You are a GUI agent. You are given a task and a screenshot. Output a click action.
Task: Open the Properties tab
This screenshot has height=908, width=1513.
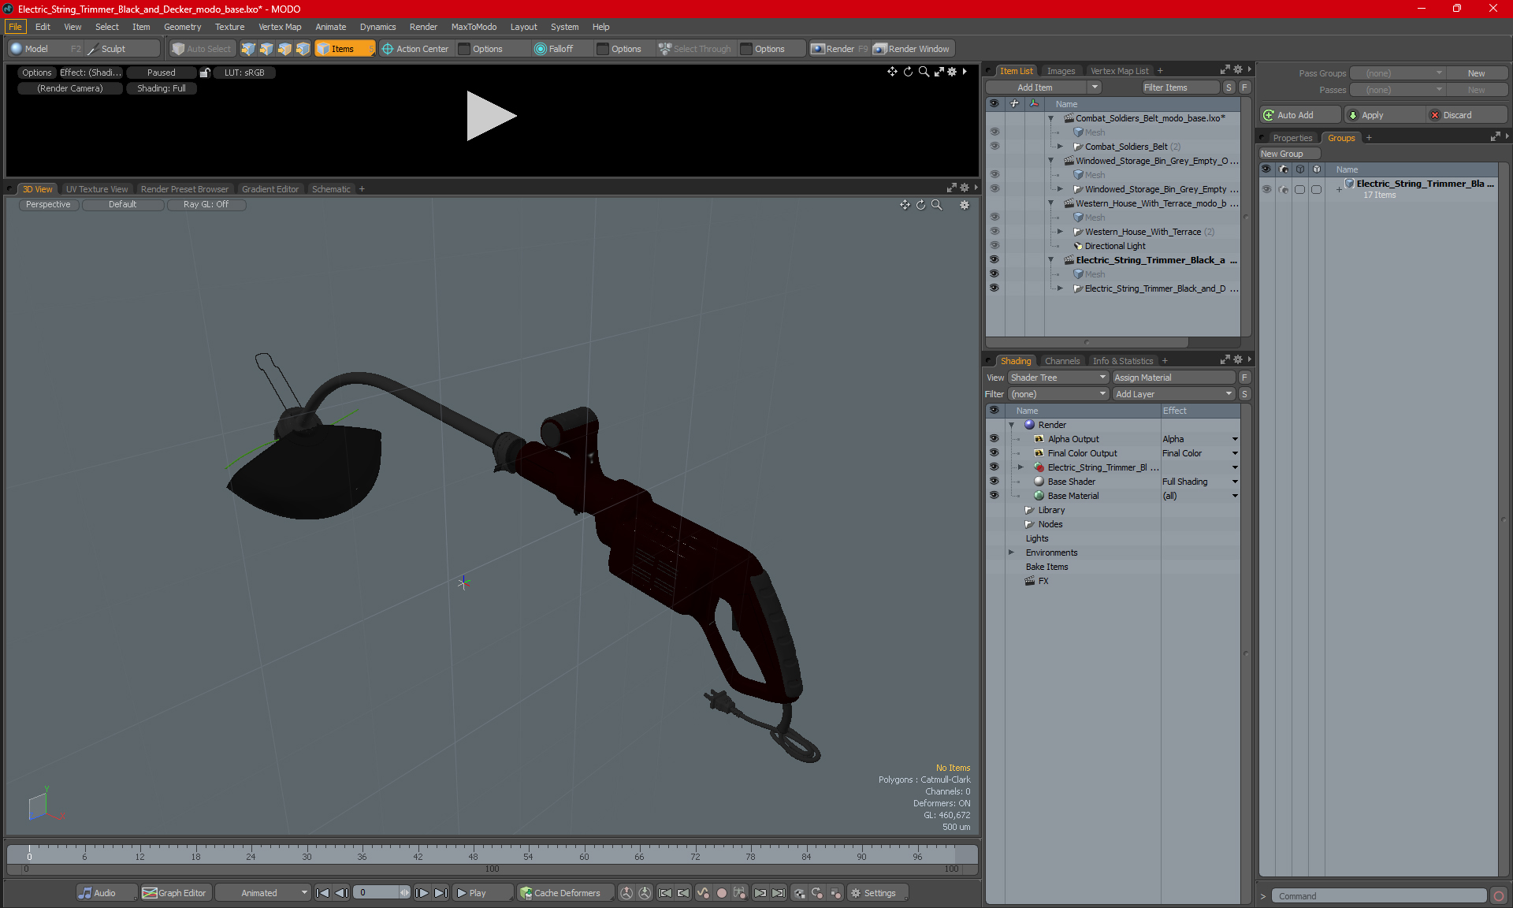point(1292,138)
